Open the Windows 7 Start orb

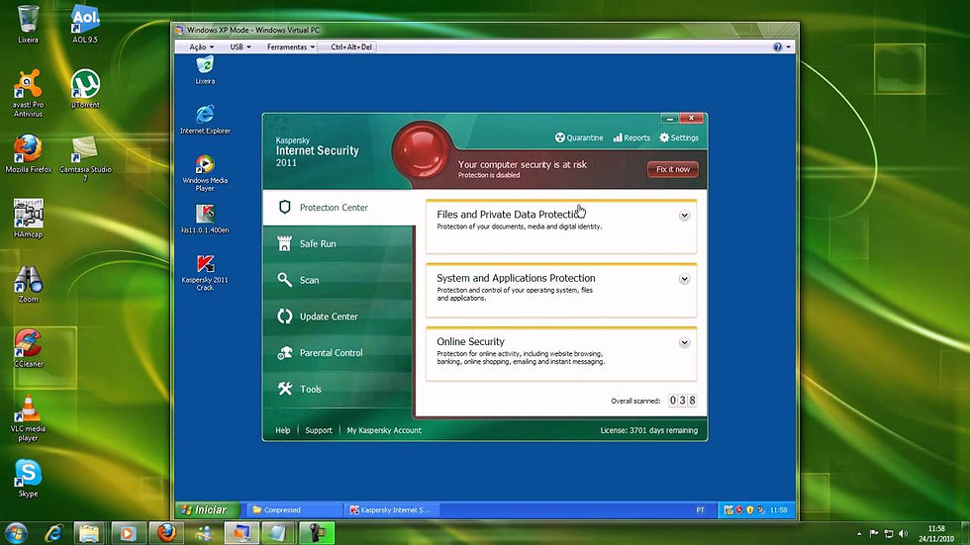[x=17, y=533]
